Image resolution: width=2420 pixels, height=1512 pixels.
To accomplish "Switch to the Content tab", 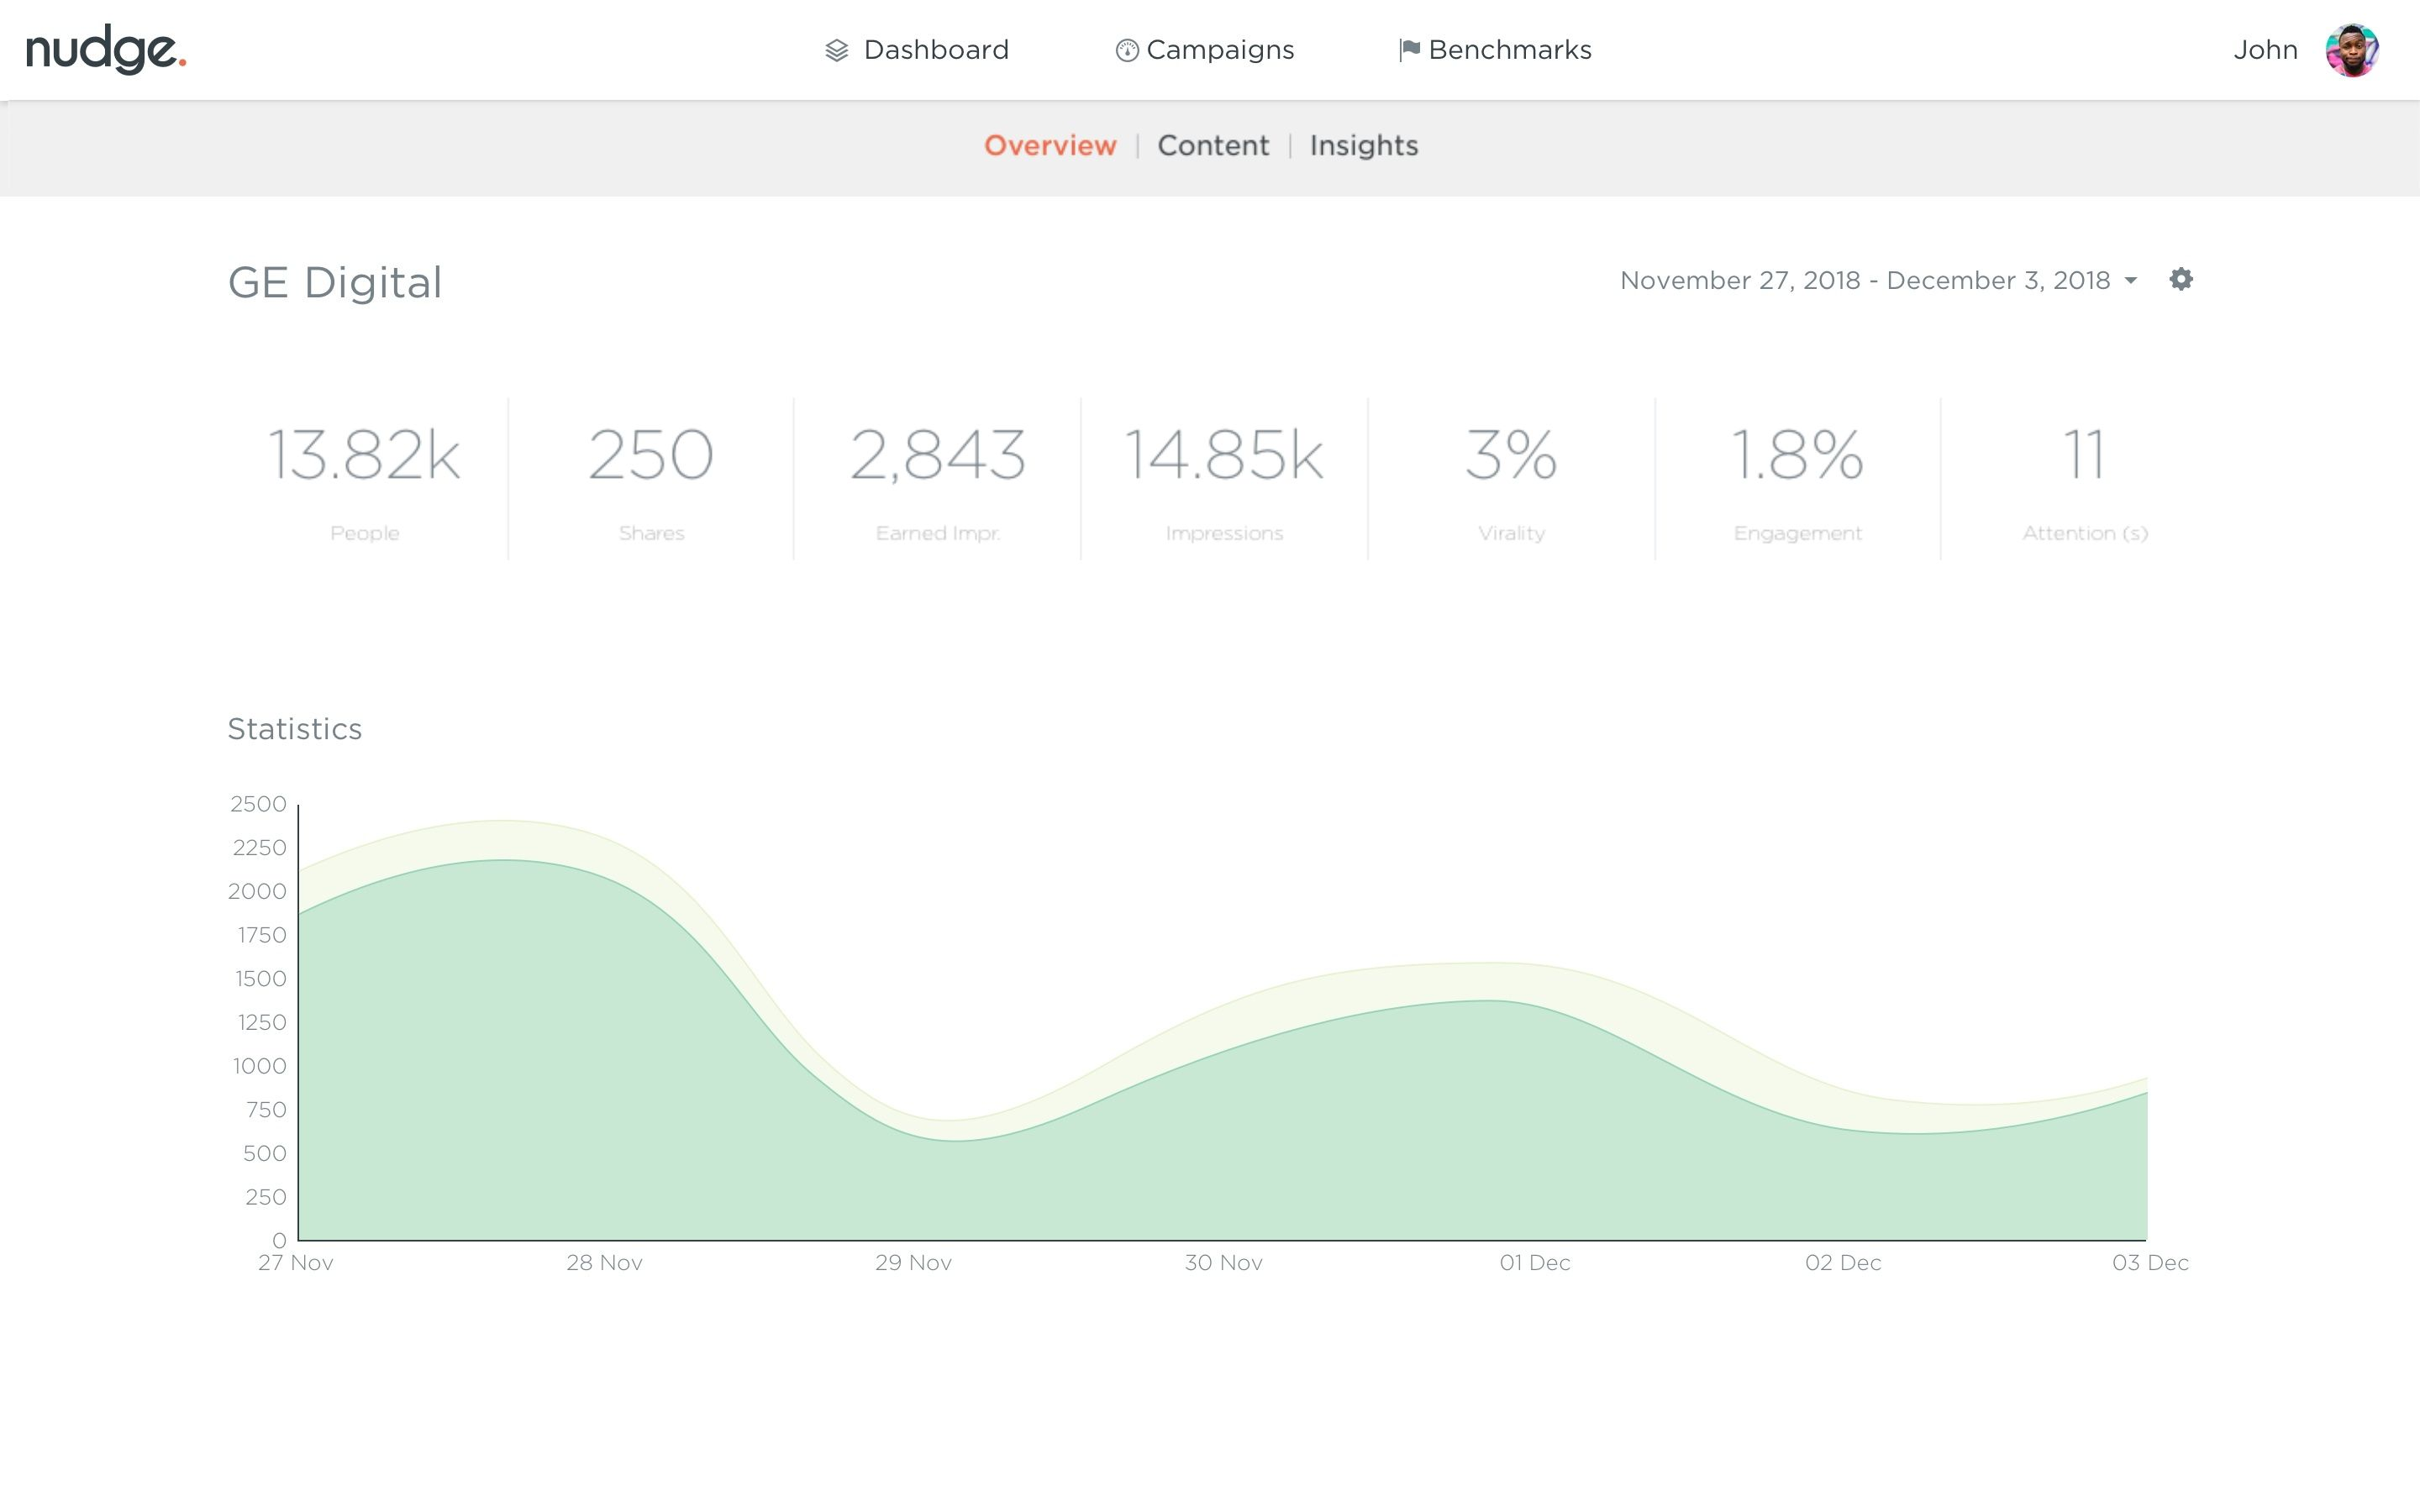I will click(x=1213, y=146).
